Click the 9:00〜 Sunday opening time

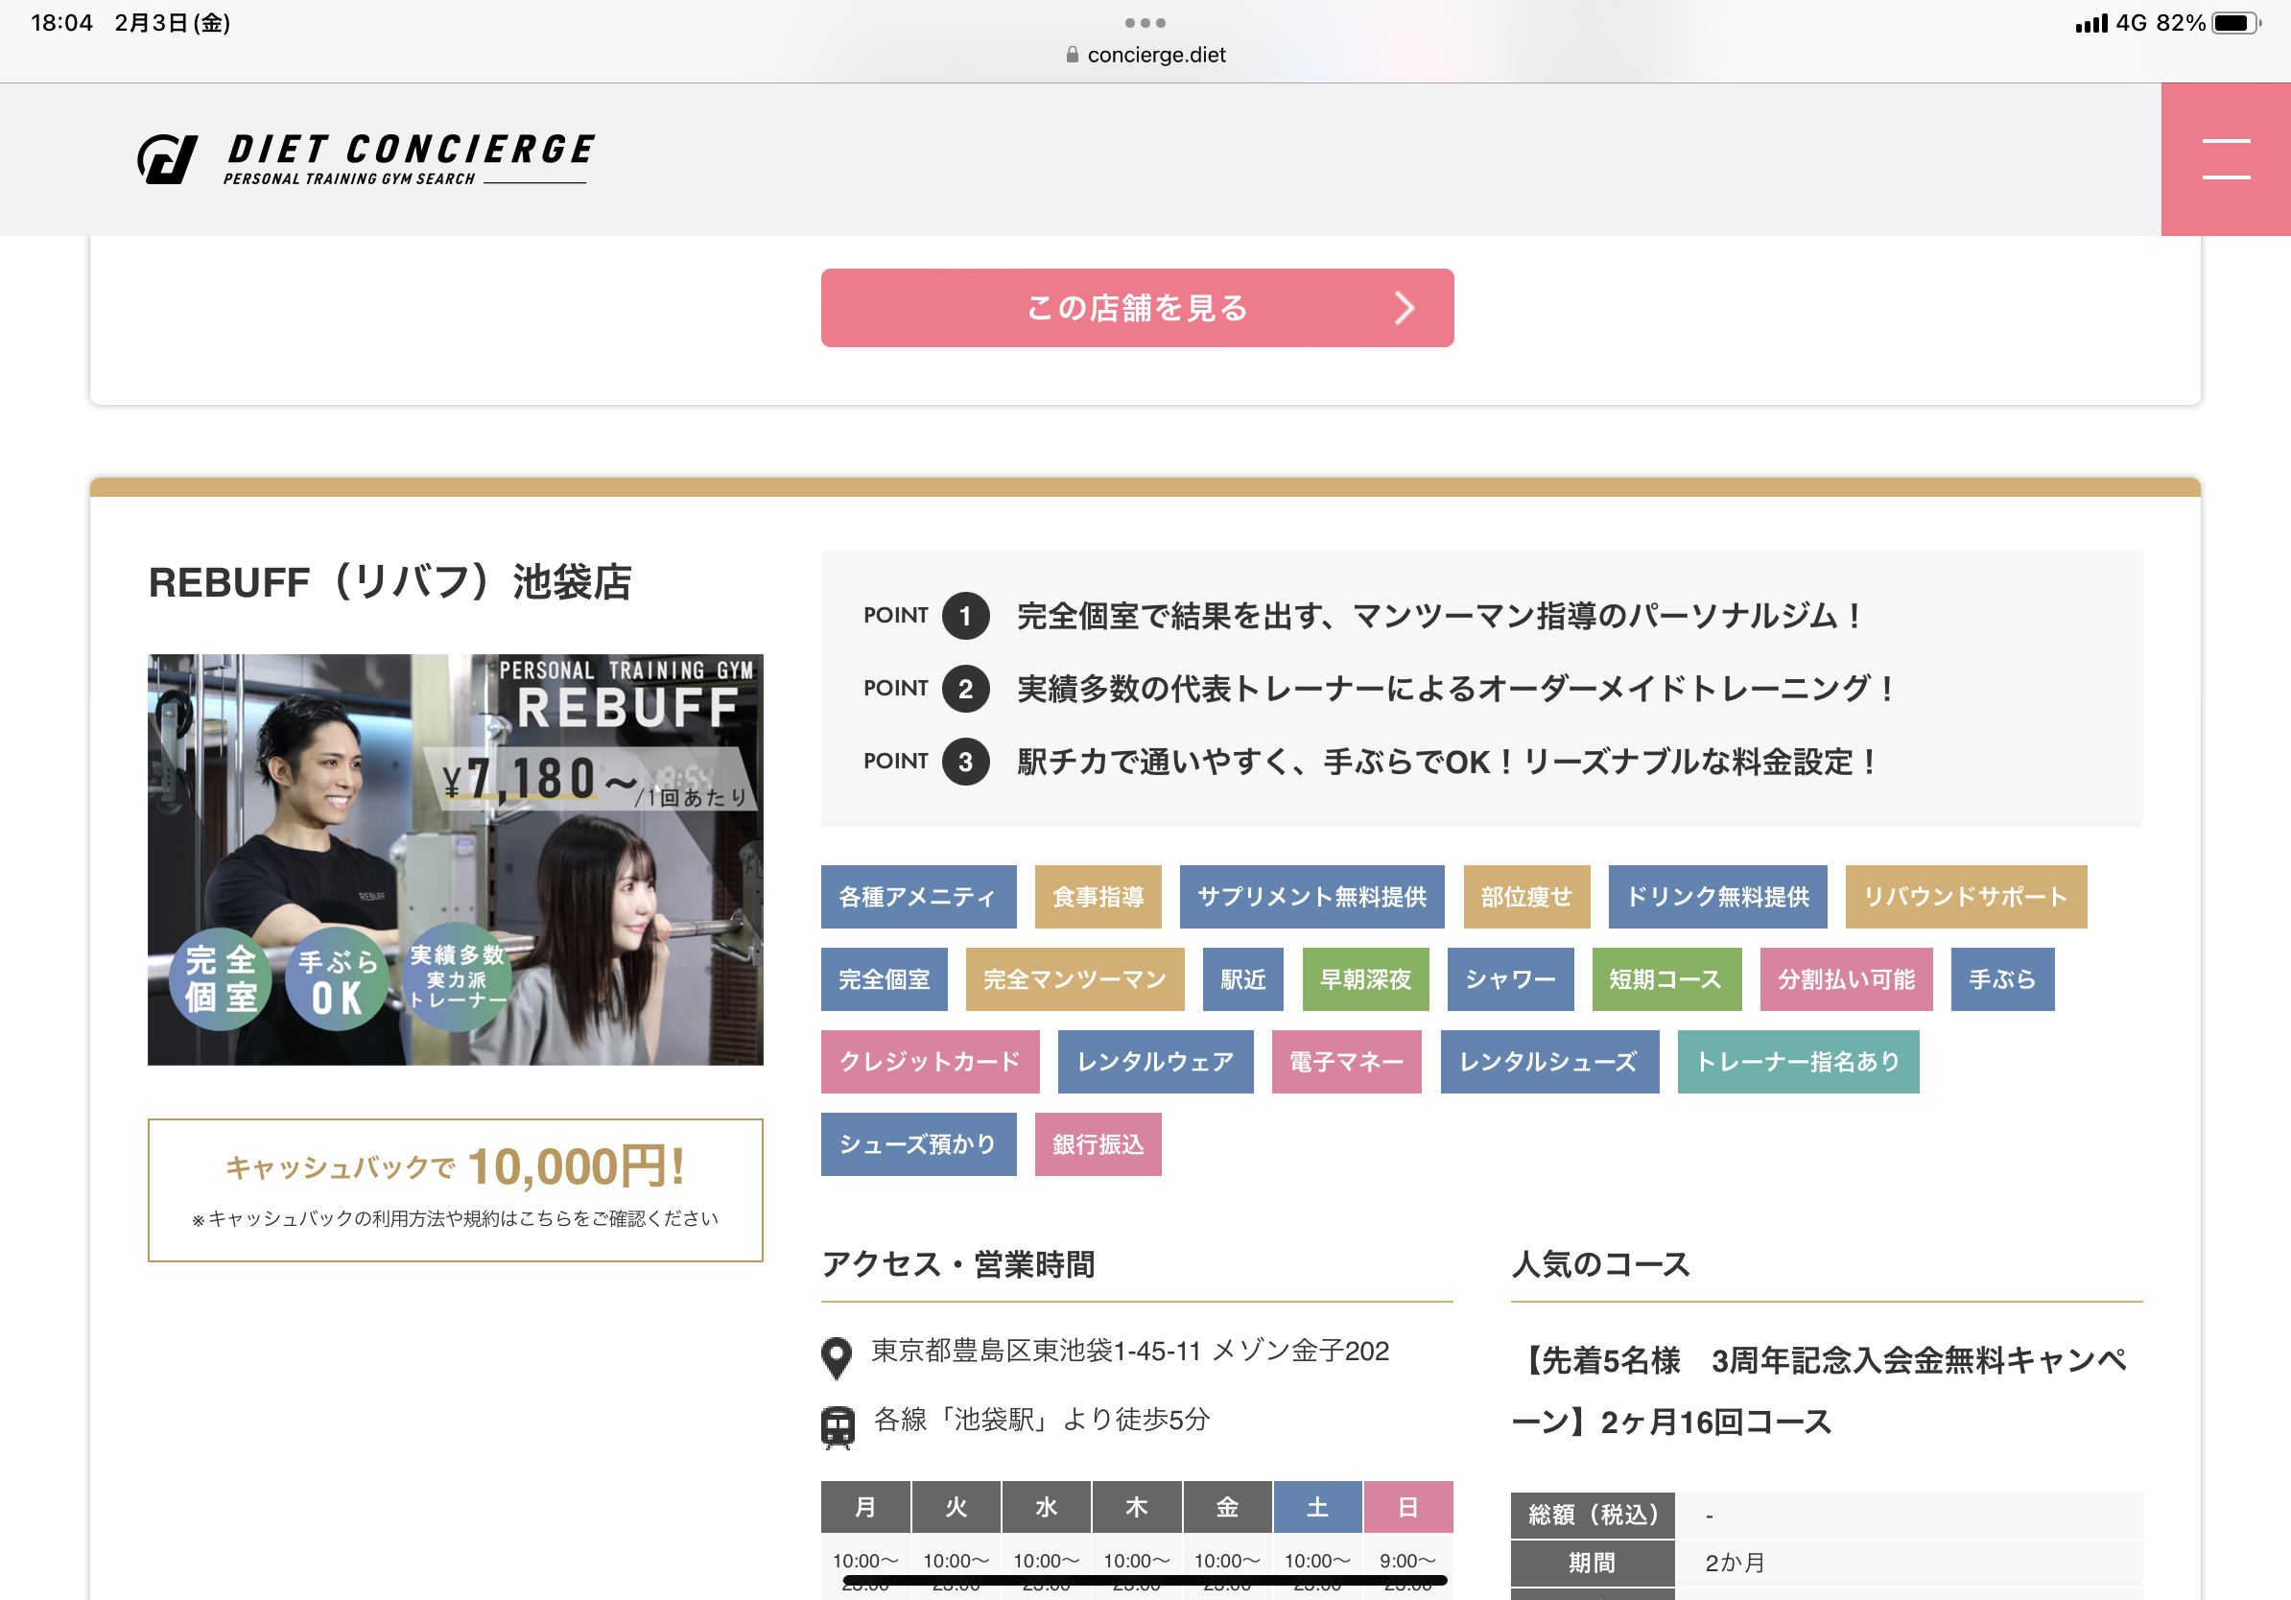tap(1408, 1561)
